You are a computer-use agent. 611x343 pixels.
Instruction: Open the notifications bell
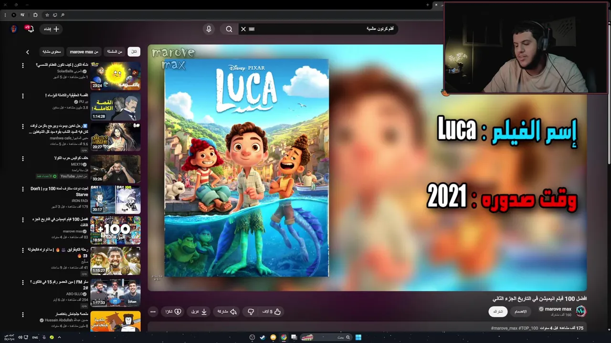(30, 29)
